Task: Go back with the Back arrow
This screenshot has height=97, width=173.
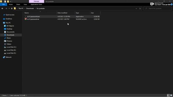Action: point(2,8)
